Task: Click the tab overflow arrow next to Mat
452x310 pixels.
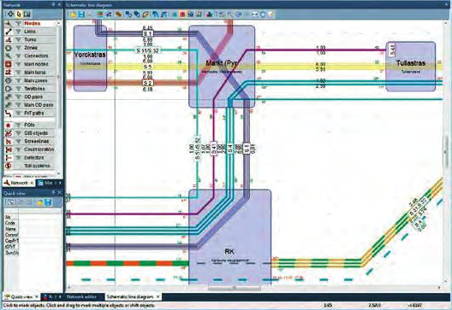Action: click(60, 183)
